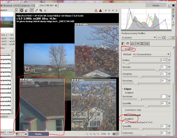Toggle red histogram channel

[173, 10]
